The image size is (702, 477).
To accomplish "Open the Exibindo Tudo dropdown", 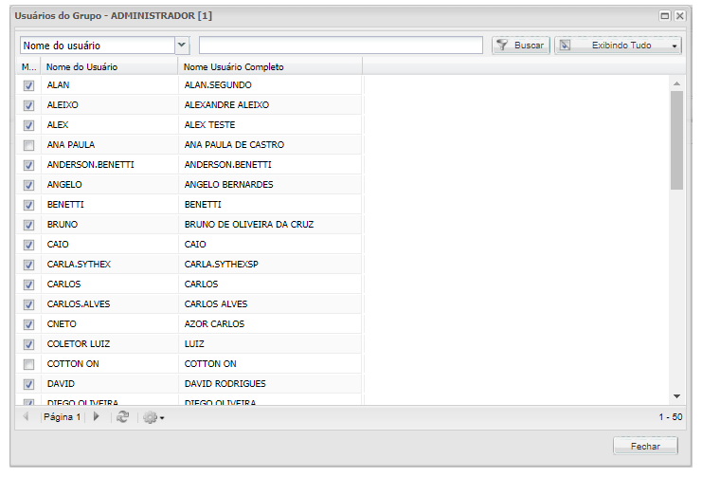I will [618, 46].
